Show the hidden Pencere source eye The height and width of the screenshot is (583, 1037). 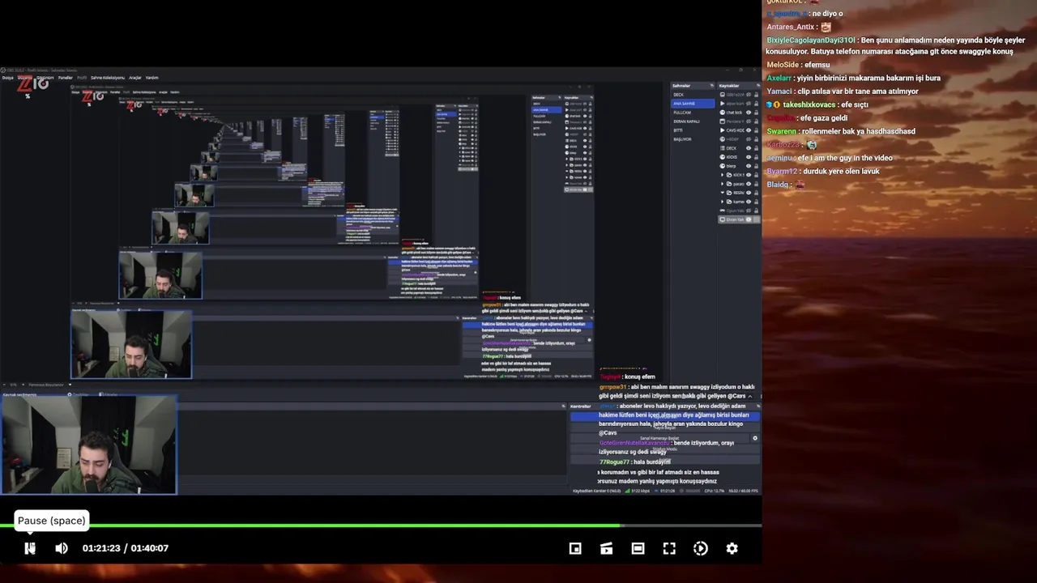(749, 121)
